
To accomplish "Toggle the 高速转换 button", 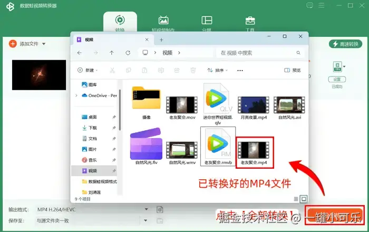I will (345, 44).
